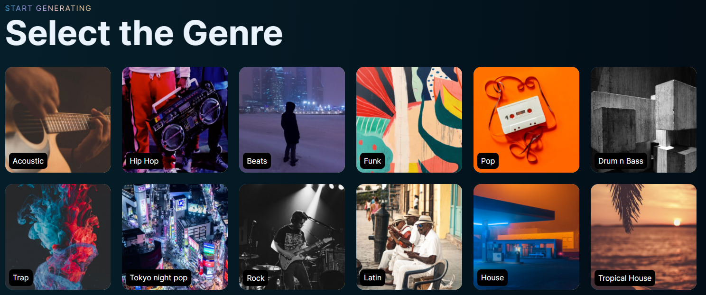This screenshot has height=295, width=706.
Task: Click the Tropical House label badge
Action: (625, 278)
